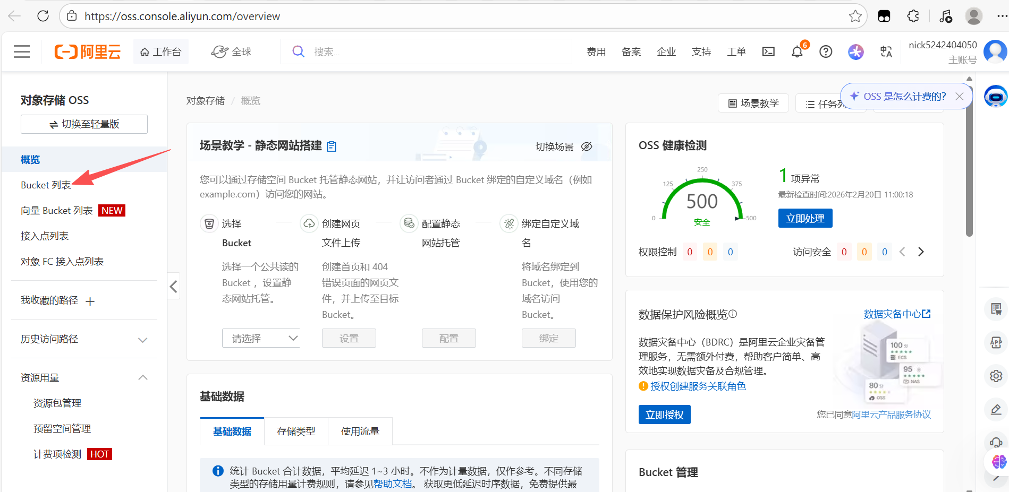Click the plus icon next to 我收藏的路径

coord(90,301)
